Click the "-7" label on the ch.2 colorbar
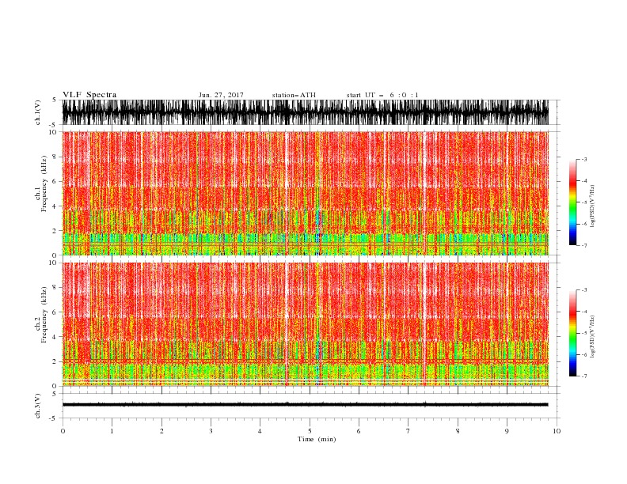Image resolution: width=627 pixels, height=484 pixels. point(583,376)
